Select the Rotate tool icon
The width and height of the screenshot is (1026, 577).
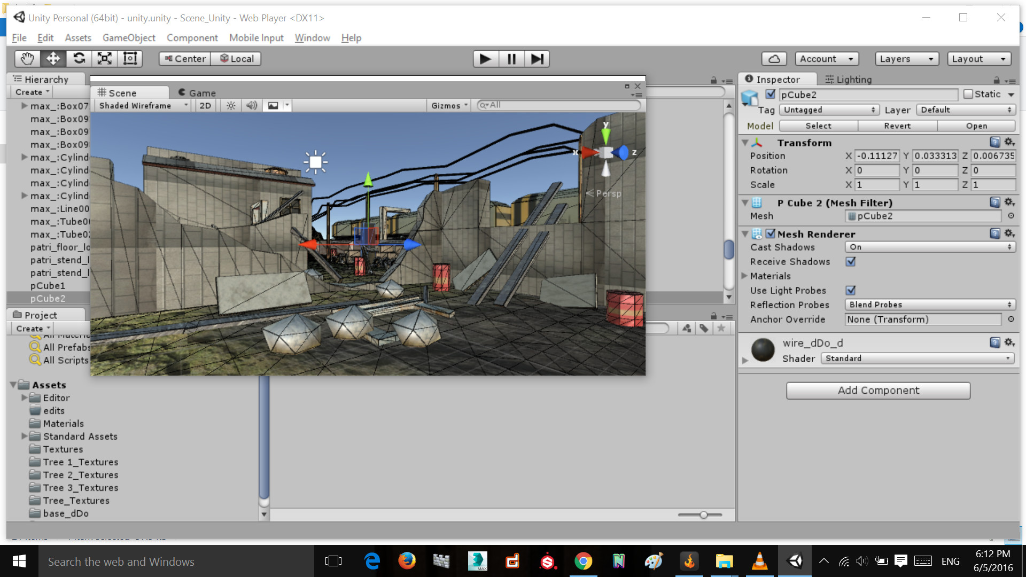click(x=79, y=59)
